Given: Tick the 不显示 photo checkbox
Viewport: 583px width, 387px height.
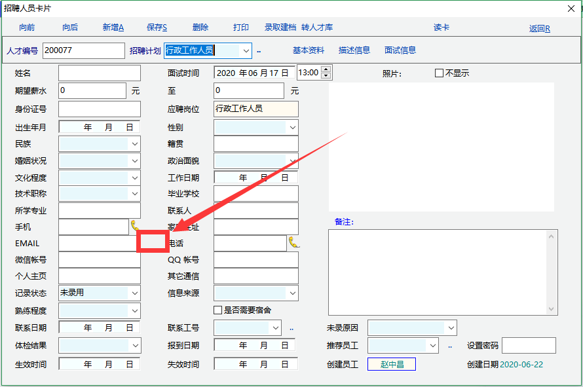Looking at the screenshot, I should tap(440, 73).
